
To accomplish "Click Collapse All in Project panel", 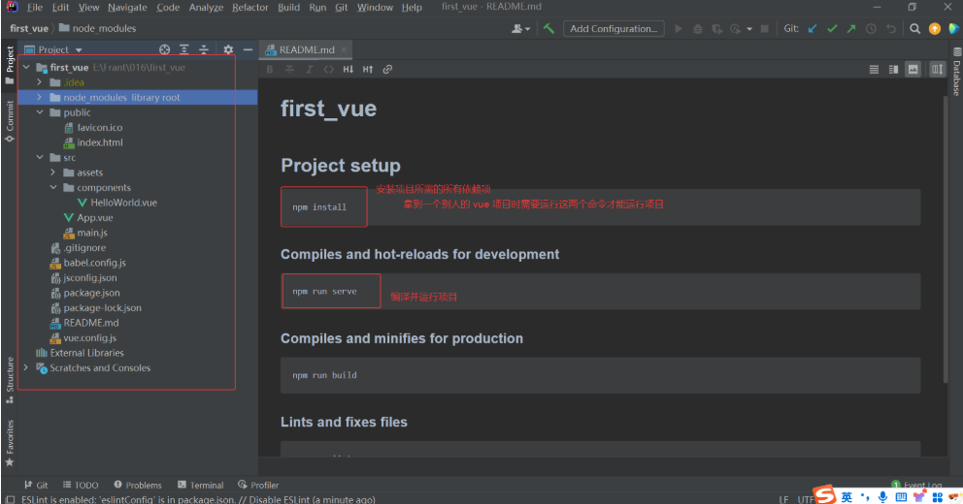I will coord(204,49).
